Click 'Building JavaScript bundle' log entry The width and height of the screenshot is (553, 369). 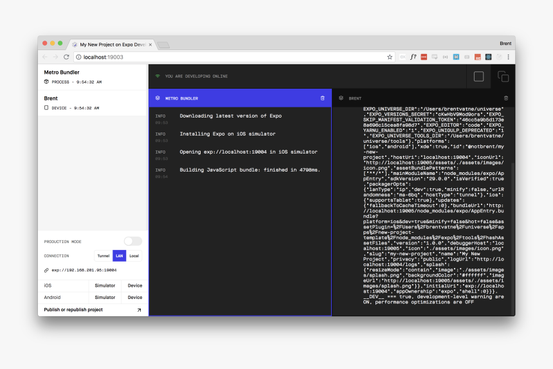(x=249, y=170)
